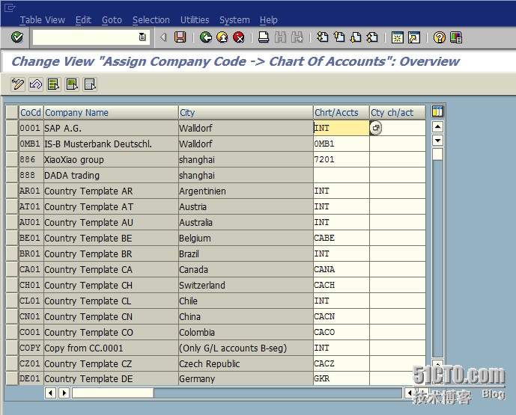This screenshot has width=516, height=415.
Task: Open the F4 value help next to INT
Action: point(376,128)
